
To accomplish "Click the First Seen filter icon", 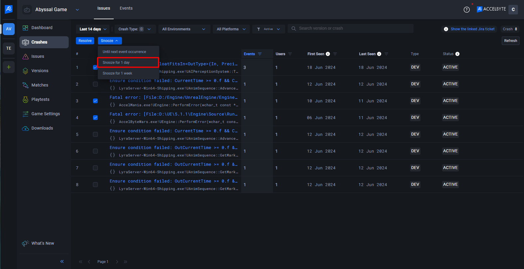I will (x=335, y=54).
